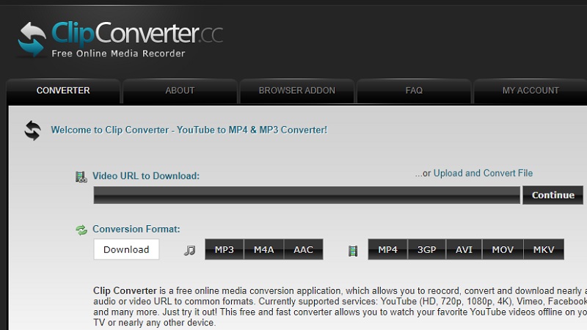Select the Download format option
This screenshot has width=587, height=330.
click(x=126, y=249)
